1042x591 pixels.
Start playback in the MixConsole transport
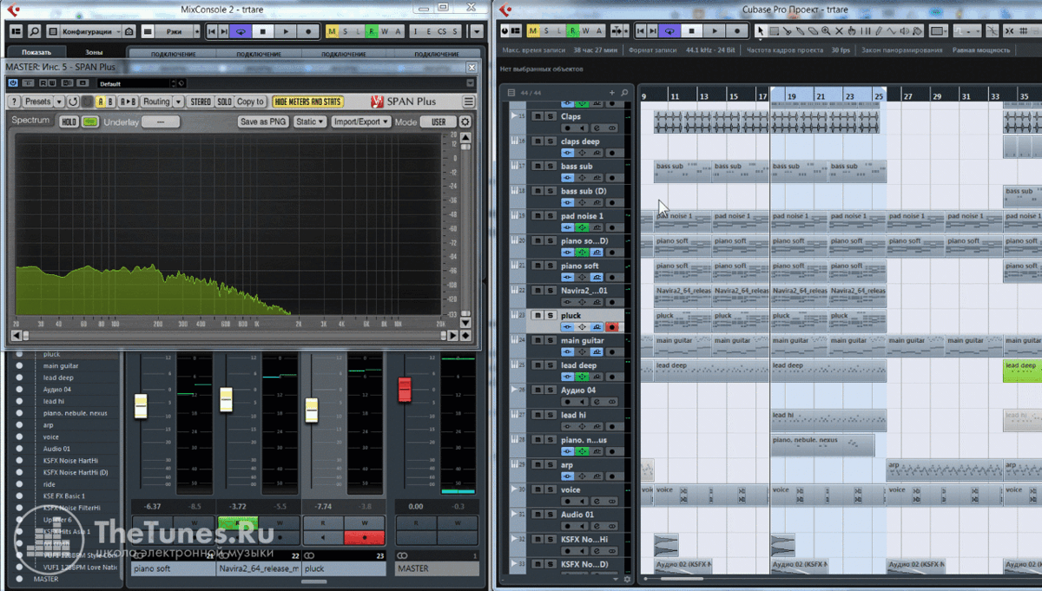286,31
